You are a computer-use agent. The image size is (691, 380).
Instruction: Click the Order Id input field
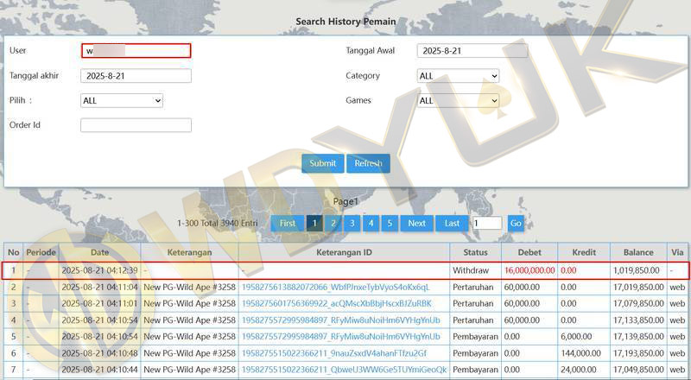click(136, 124)
